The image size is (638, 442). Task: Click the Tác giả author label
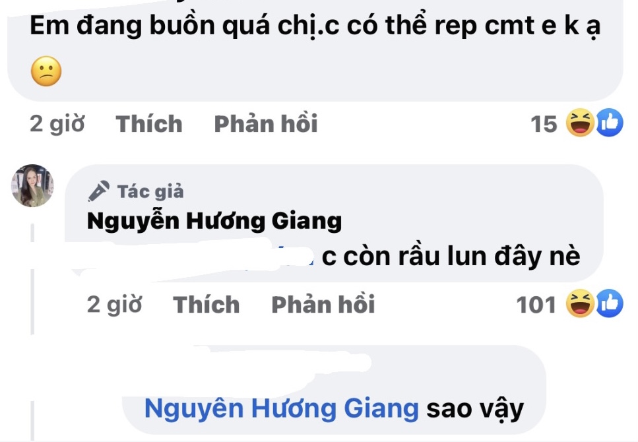click(150, 191)
